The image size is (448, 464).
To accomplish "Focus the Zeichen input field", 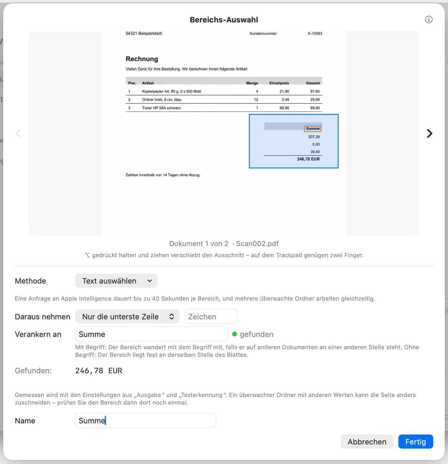I will pyautogui.click(x=211, y=316).
